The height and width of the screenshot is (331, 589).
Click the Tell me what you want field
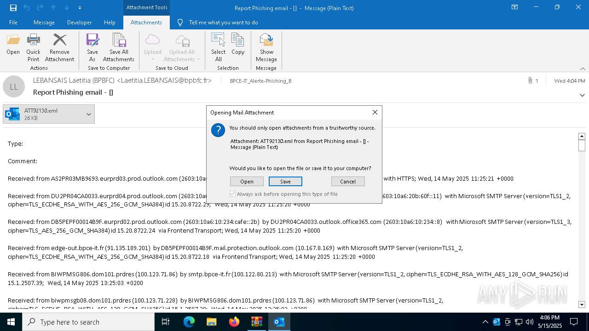(x=223, y=23)
